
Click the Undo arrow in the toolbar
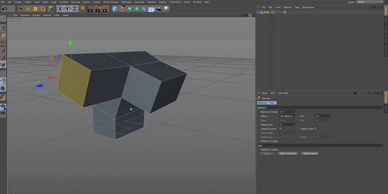pyautogui.click(x=4, y=9)
